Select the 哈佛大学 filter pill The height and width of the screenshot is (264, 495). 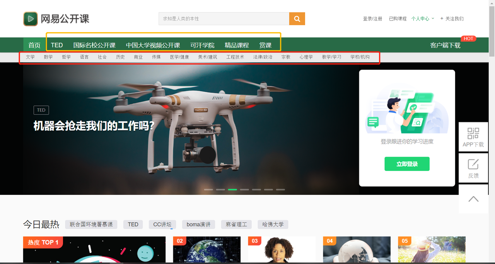(x=273, y=224)
